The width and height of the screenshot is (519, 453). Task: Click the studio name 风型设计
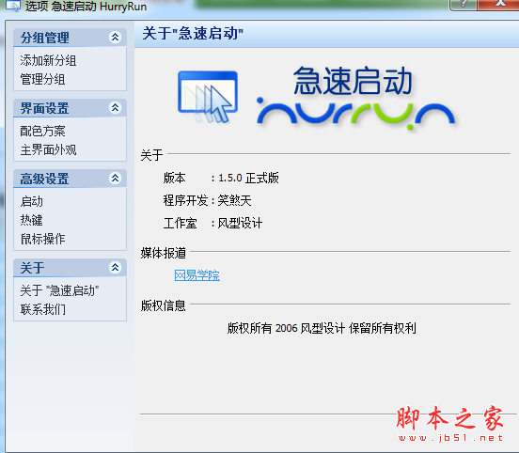click(240, 223)
